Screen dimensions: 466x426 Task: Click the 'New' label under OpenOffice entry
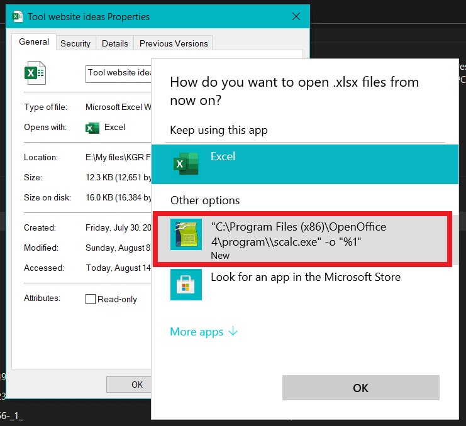click(220, 256)
